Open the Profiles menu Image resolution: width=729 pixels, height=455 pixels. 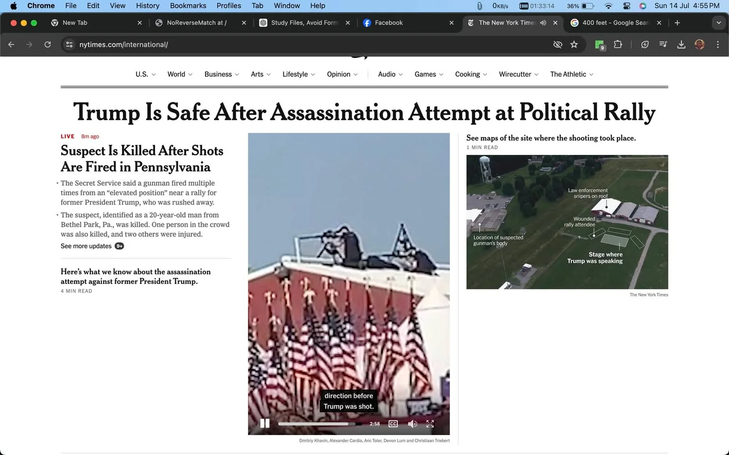[x=229, y=6]
